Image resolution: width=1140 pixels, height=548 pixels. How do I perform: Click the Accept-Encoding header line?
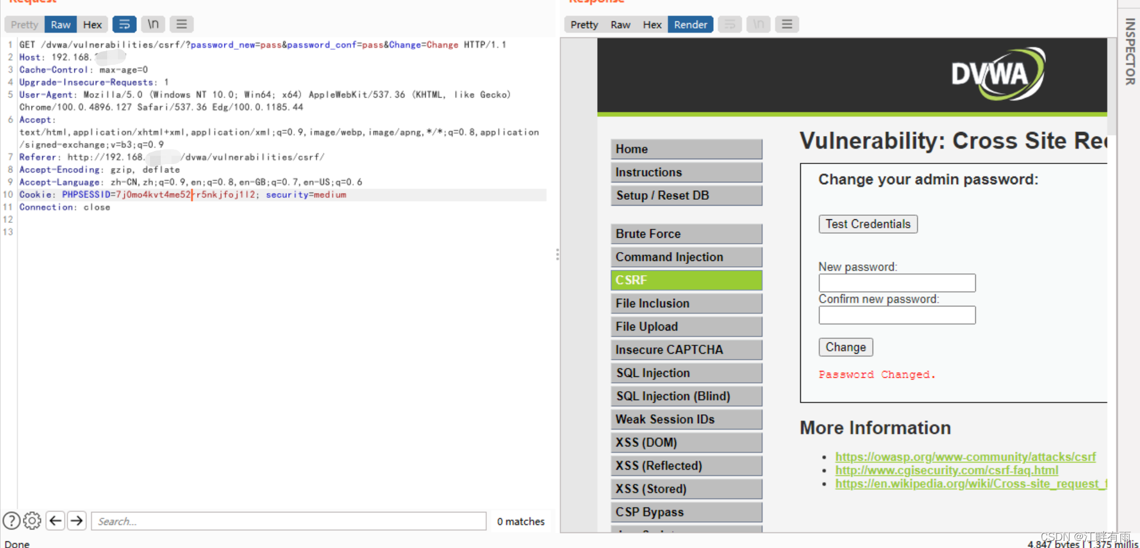click(x=99, y=169)
